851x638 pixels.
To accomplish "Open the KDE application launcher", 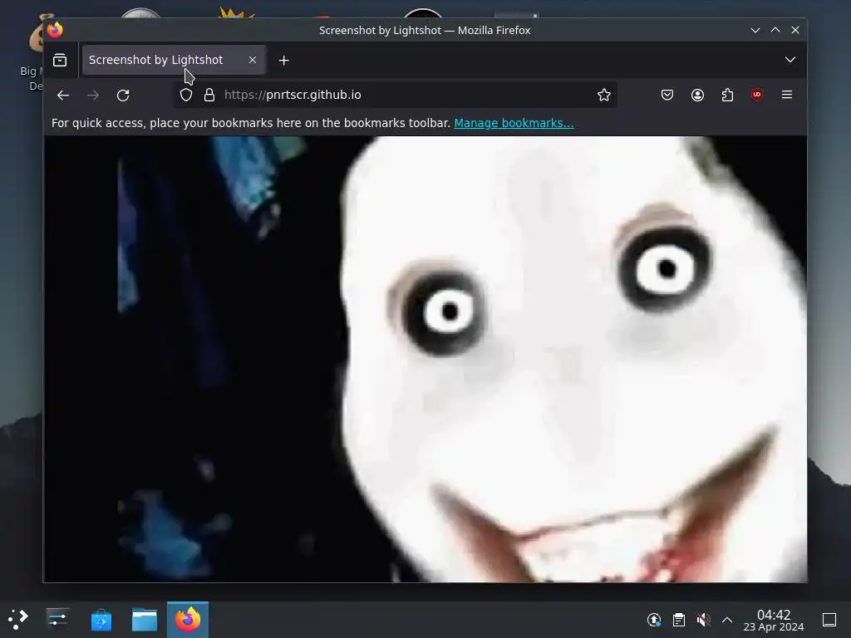I will click(x=18, y=619).
